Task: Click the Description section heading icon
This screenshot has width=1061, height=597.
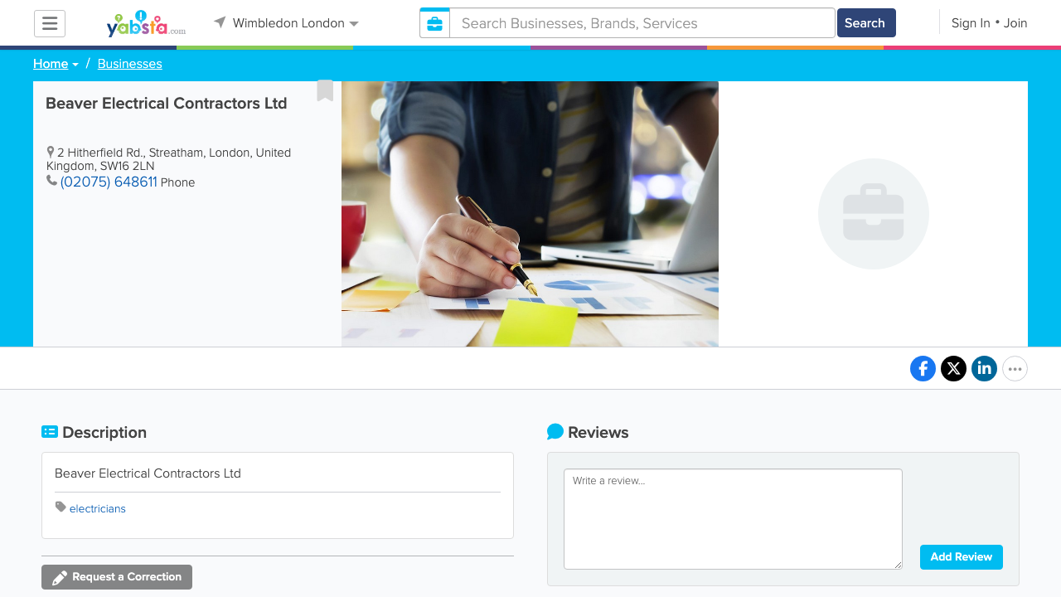Action: (x=50, y=431)
